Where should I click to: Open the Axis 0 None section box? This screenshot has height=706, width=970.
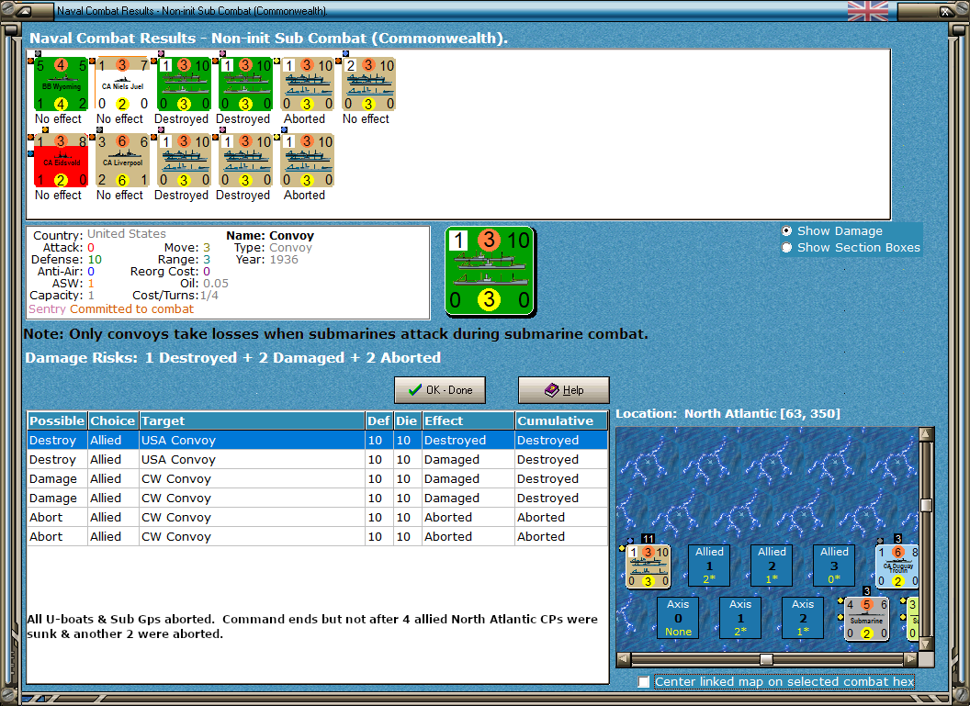click(x=678, y=618)
